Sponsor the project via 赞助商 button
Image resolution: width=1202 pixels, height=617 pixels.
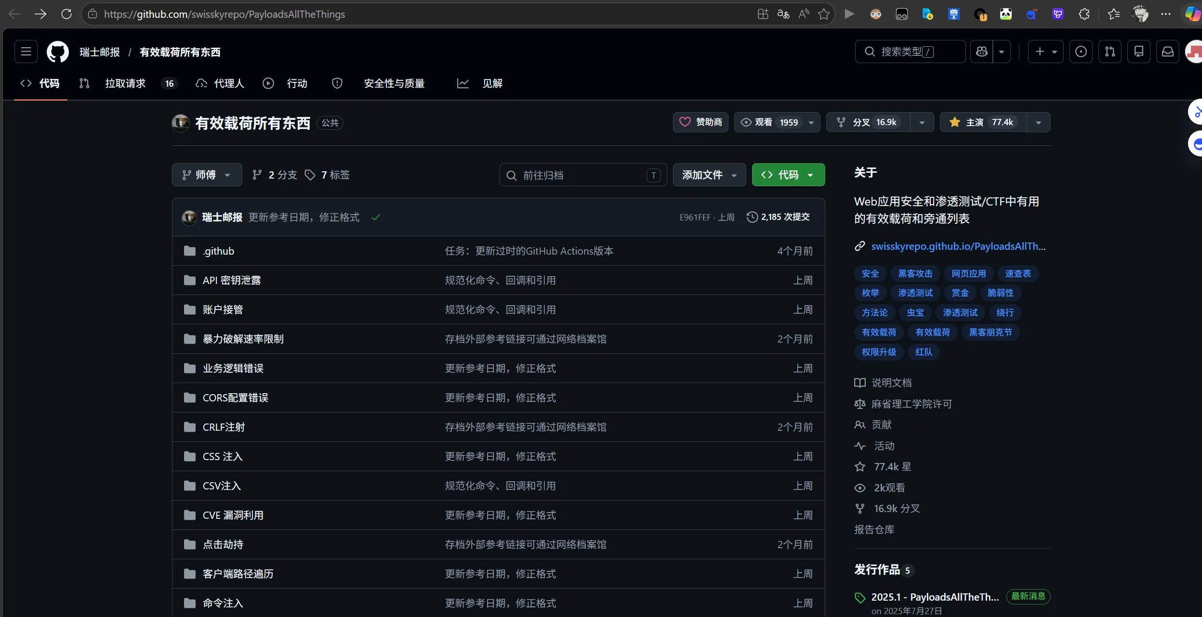point(700,122)
